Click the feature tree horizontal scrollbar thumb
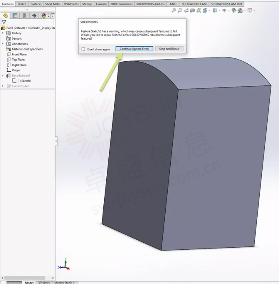This screenshot has width=279, height=284. [x=25, y=278]
